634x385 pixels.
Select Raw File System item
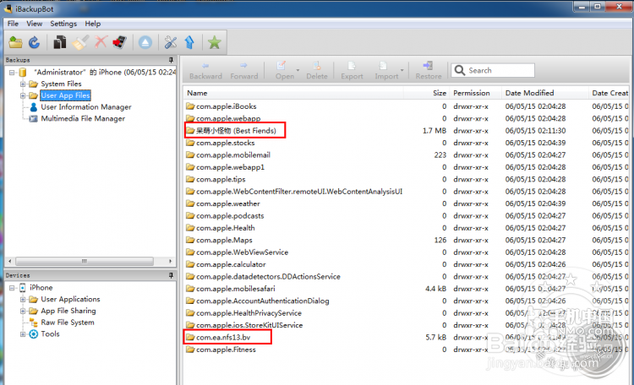(x=67, y=323)
